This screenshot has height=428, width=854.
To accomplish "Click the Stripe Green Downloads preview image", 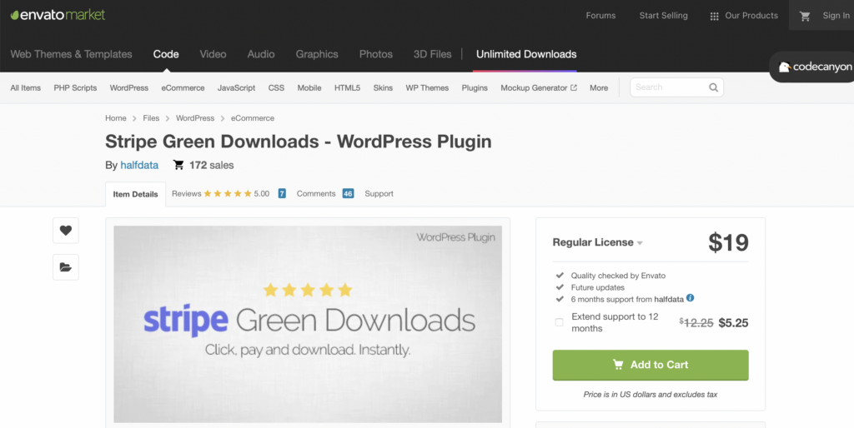I will 308,324.
